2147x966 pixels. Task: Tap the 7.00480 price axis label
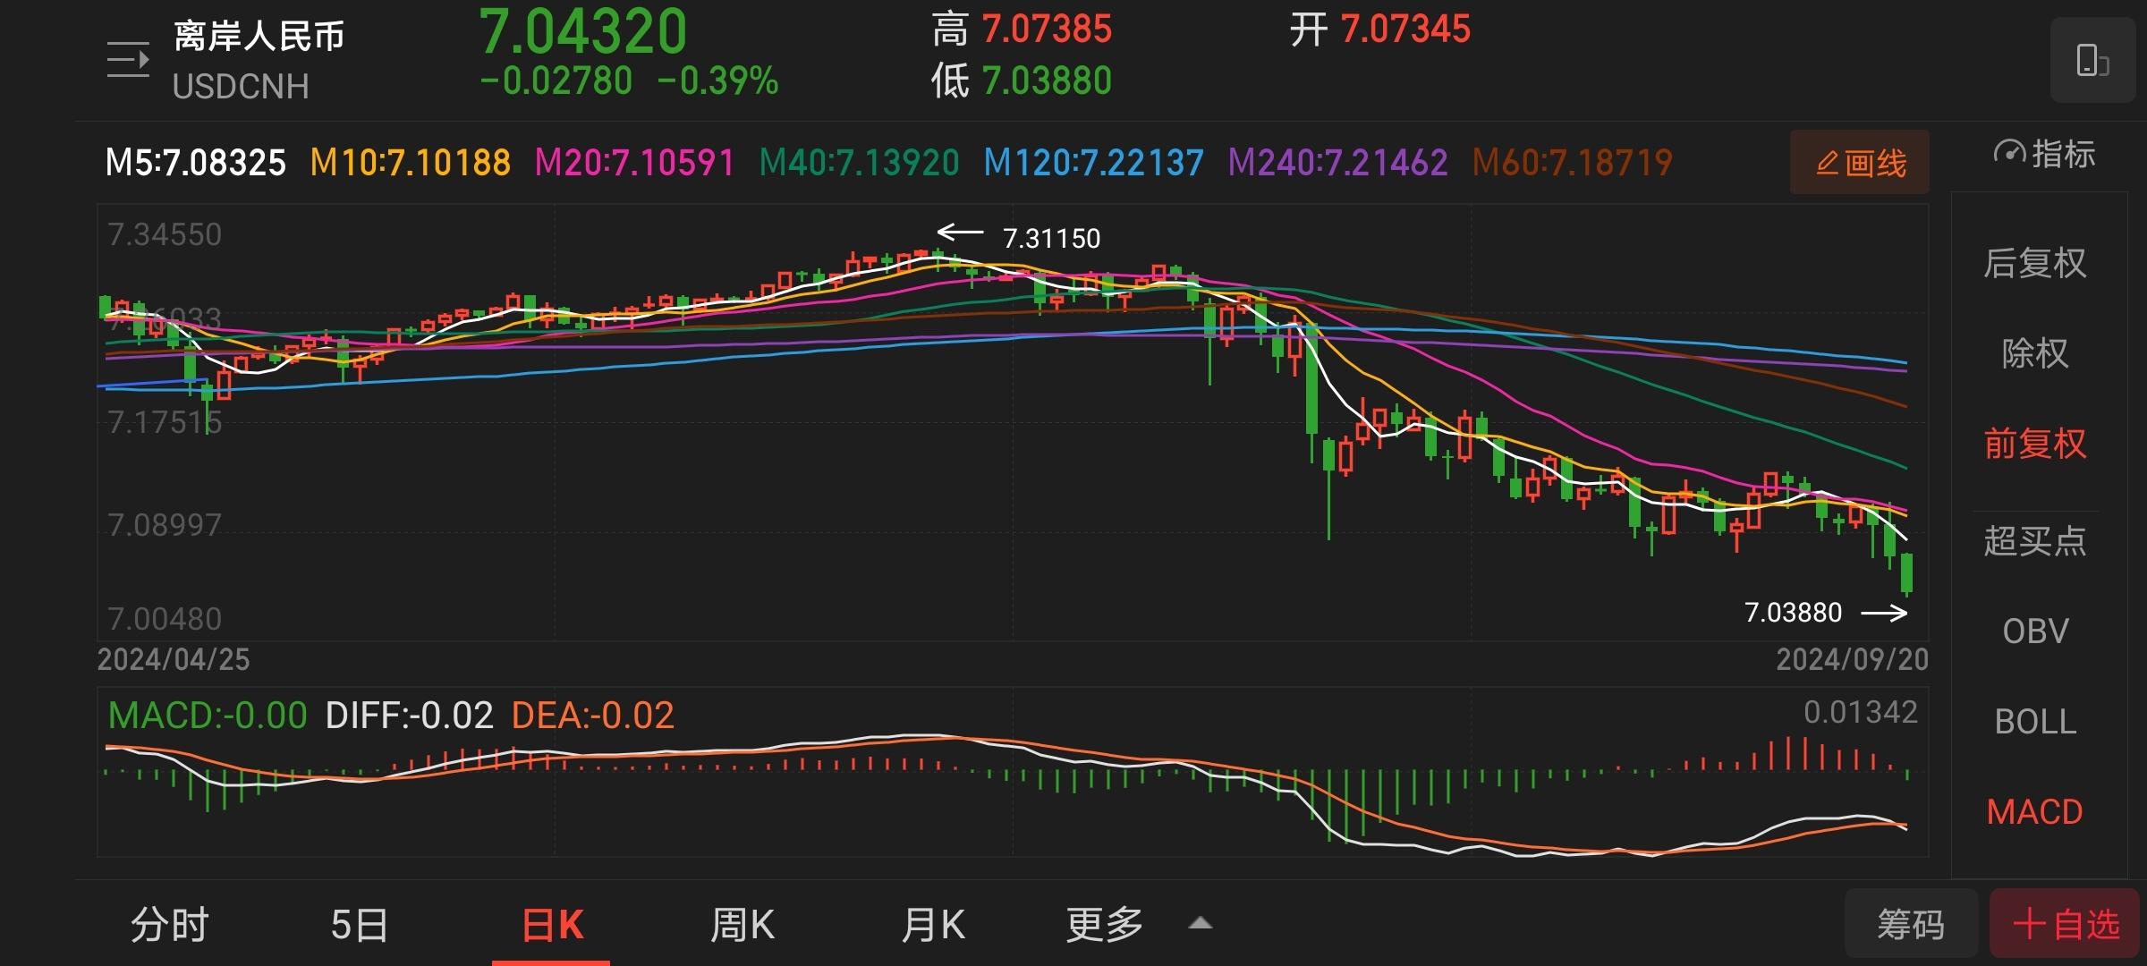[165, 619]
